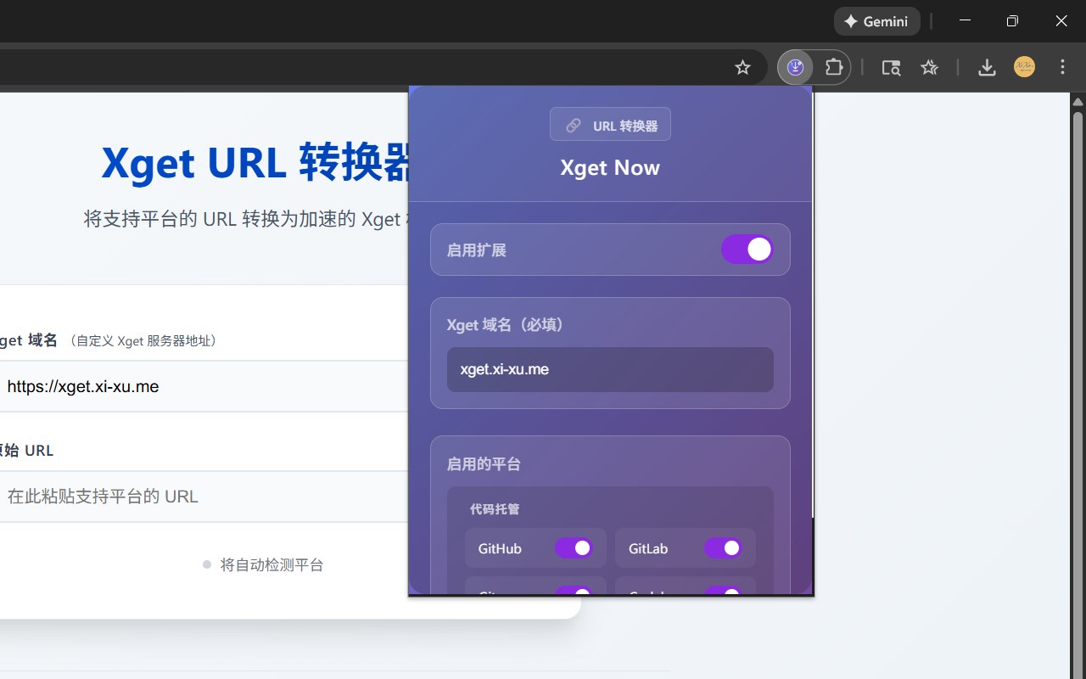Screen dimensions: 1086x679
Task: Toggle the GitHub platform switch
Action: tap(574, 548)
